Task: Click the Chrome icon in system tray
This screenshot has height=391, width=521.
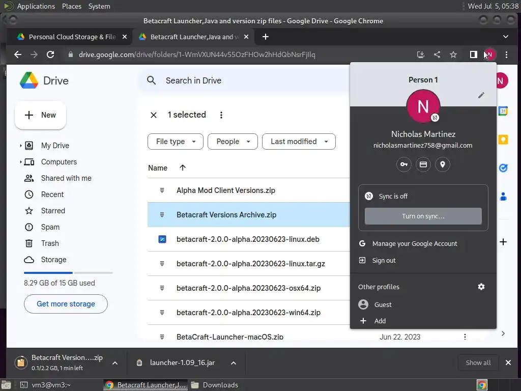Action: tap(482, 385)
